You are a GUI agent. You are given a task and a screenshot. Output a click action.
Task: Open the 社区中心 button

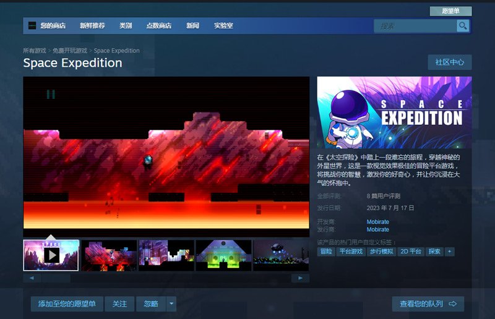point(450,62)
